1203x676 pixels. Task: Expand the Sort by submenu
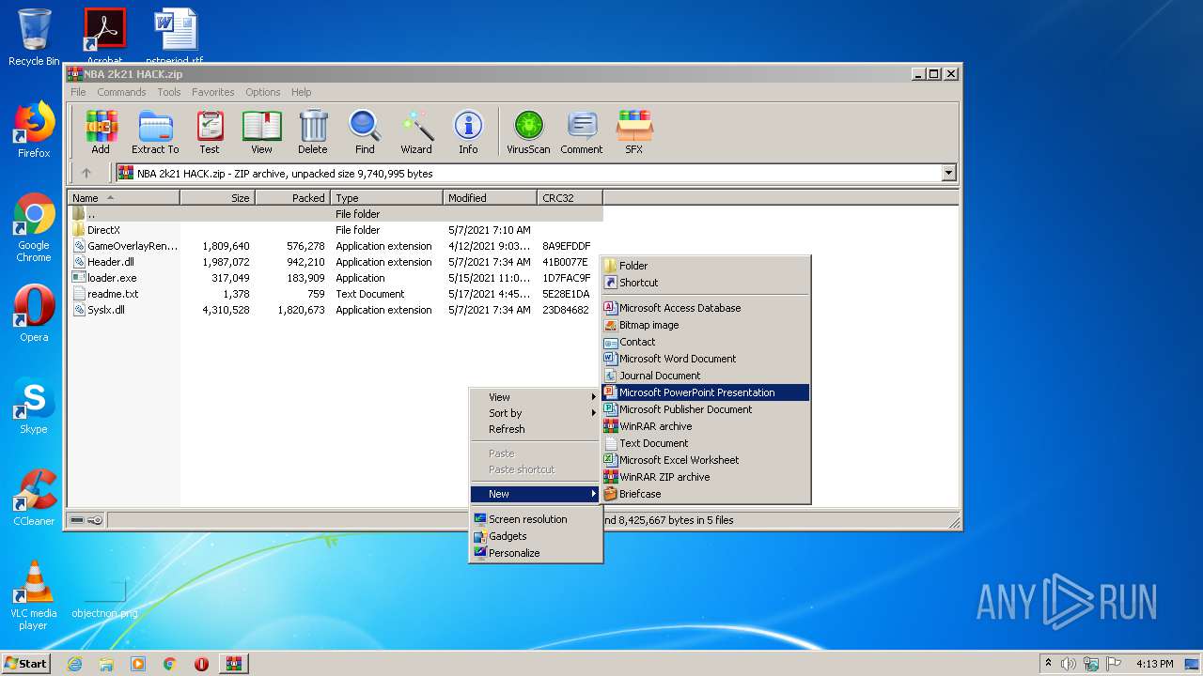coord(534,413)
